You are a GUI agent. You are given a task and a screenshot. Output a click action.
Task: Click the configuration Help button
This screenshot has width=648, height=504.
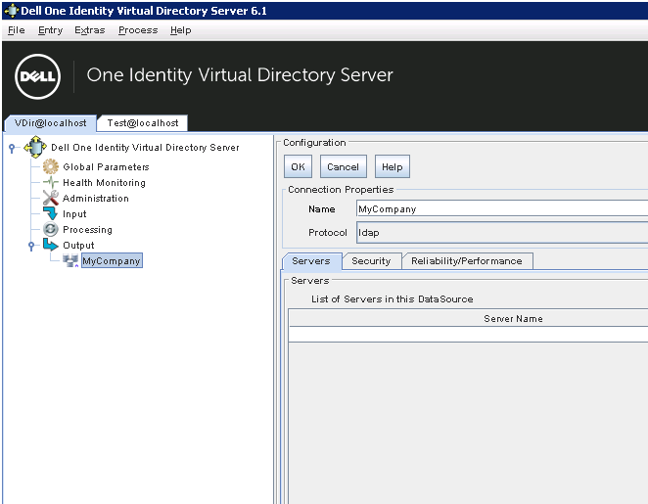393,166
